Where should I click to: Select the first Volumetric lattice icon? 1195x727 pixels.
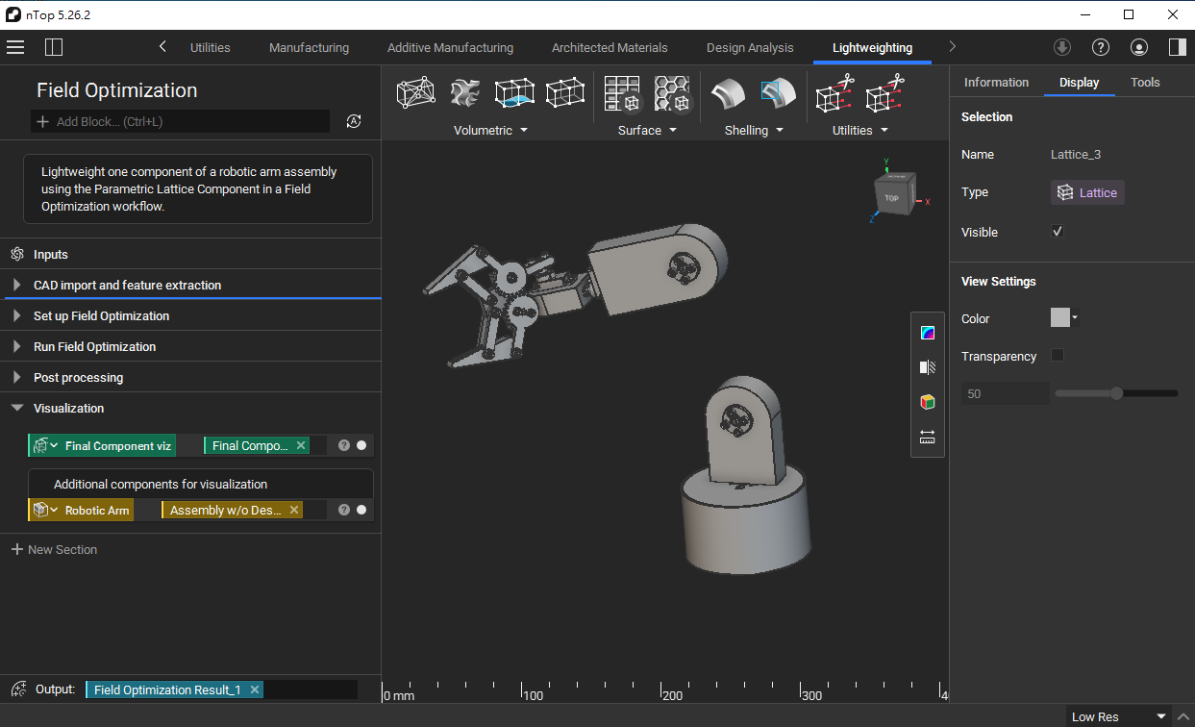pyautogui.click(x=414, y=93)
